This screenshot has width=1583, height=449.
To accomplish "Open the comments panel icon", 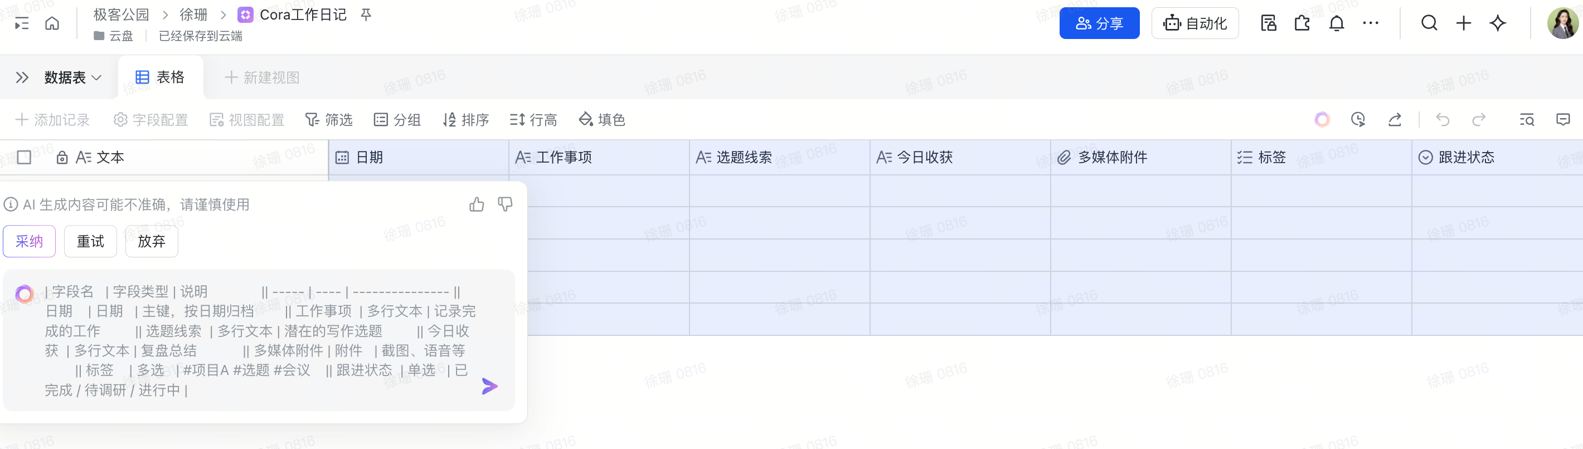I will pos(1563,120).
